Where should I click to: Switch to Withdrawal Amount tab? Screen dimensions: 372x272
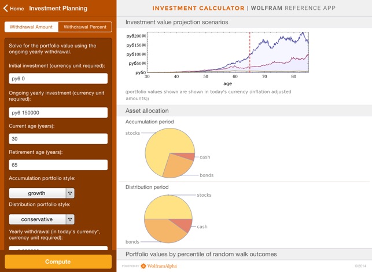click(31, 27)
